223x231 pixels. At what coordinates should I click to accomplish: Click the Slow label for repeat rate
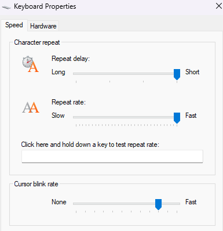pos(58,115)
